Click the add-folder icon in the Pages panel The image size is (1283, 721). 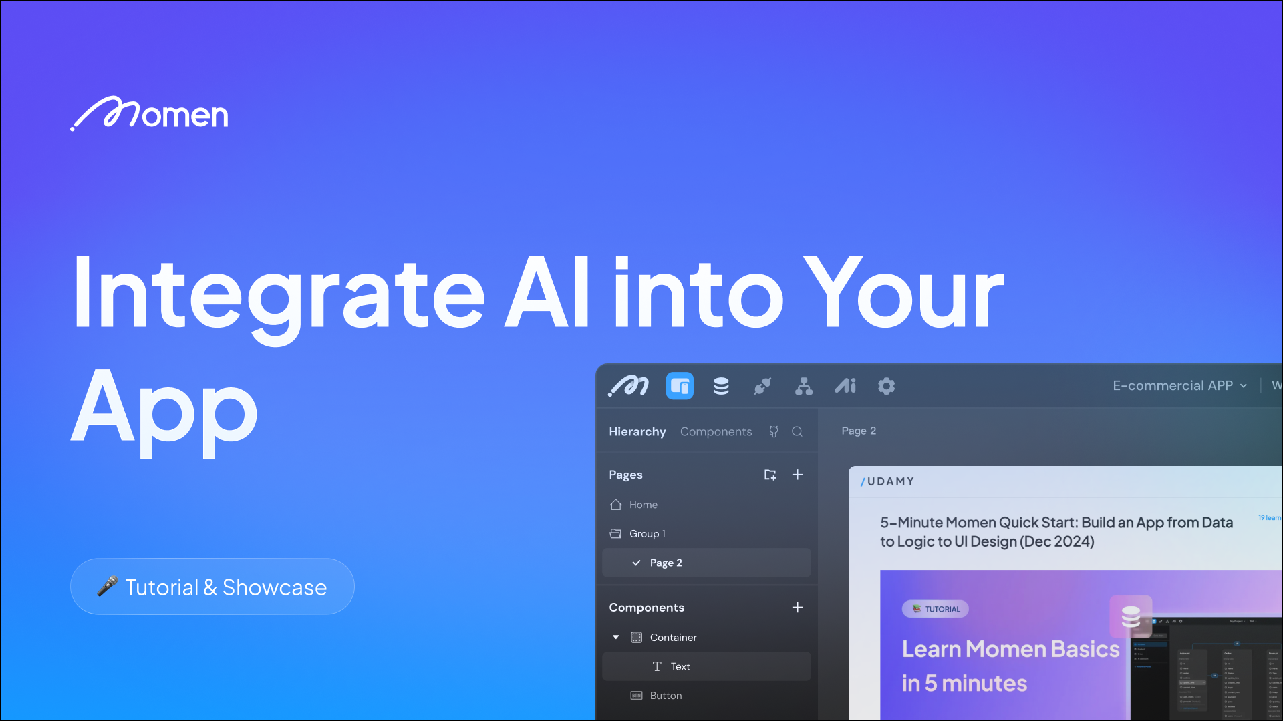pos(770,475)
